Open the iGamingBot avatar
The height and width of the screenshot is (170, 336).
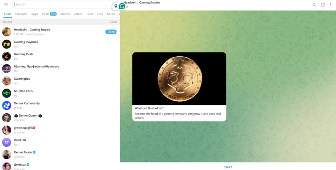point(7,81)
